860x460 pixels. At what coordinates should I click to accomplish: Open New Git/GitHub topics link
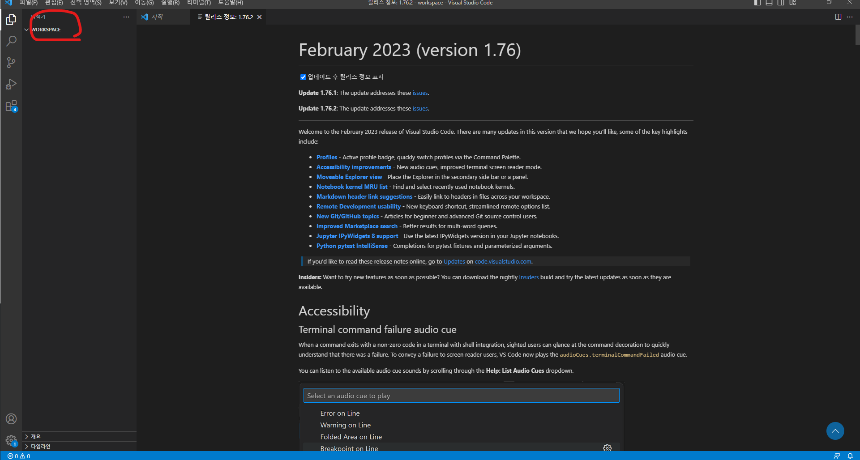[347, 216]
